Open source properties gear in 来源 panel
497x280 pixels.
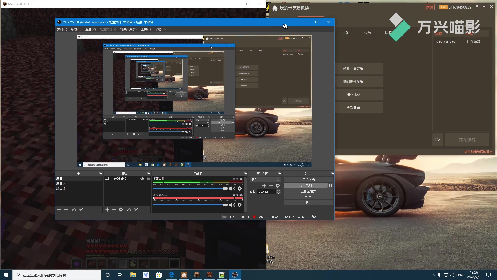click(x=121, y=209)
